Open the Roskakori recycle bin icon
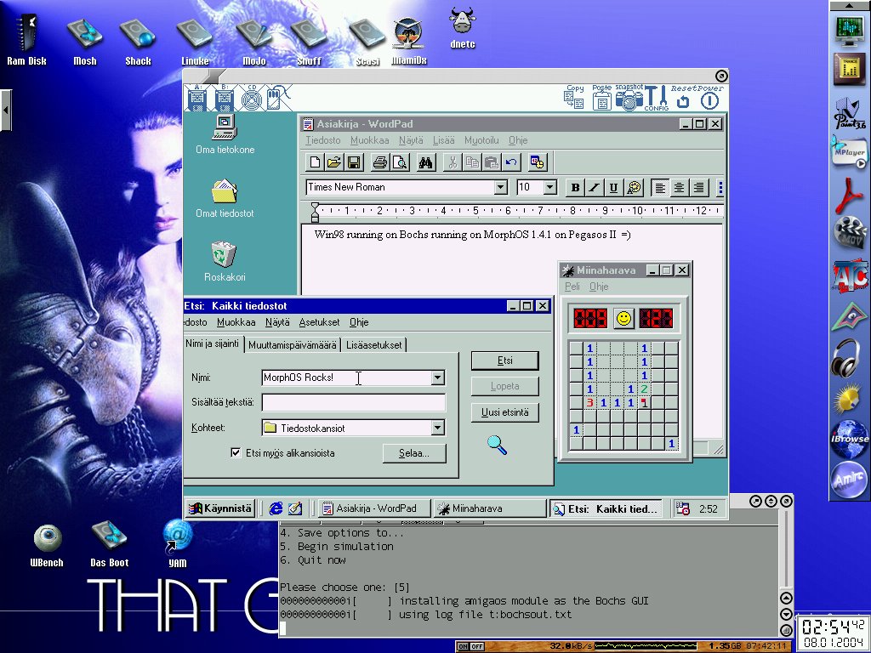 pos(224,255)
